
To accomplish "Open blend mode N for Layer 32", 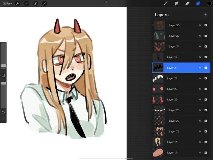I will click(200, 36).
